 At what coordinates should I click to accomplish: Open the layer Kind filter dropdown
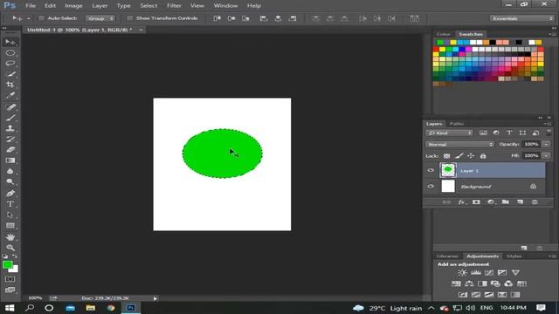(449, 133)
